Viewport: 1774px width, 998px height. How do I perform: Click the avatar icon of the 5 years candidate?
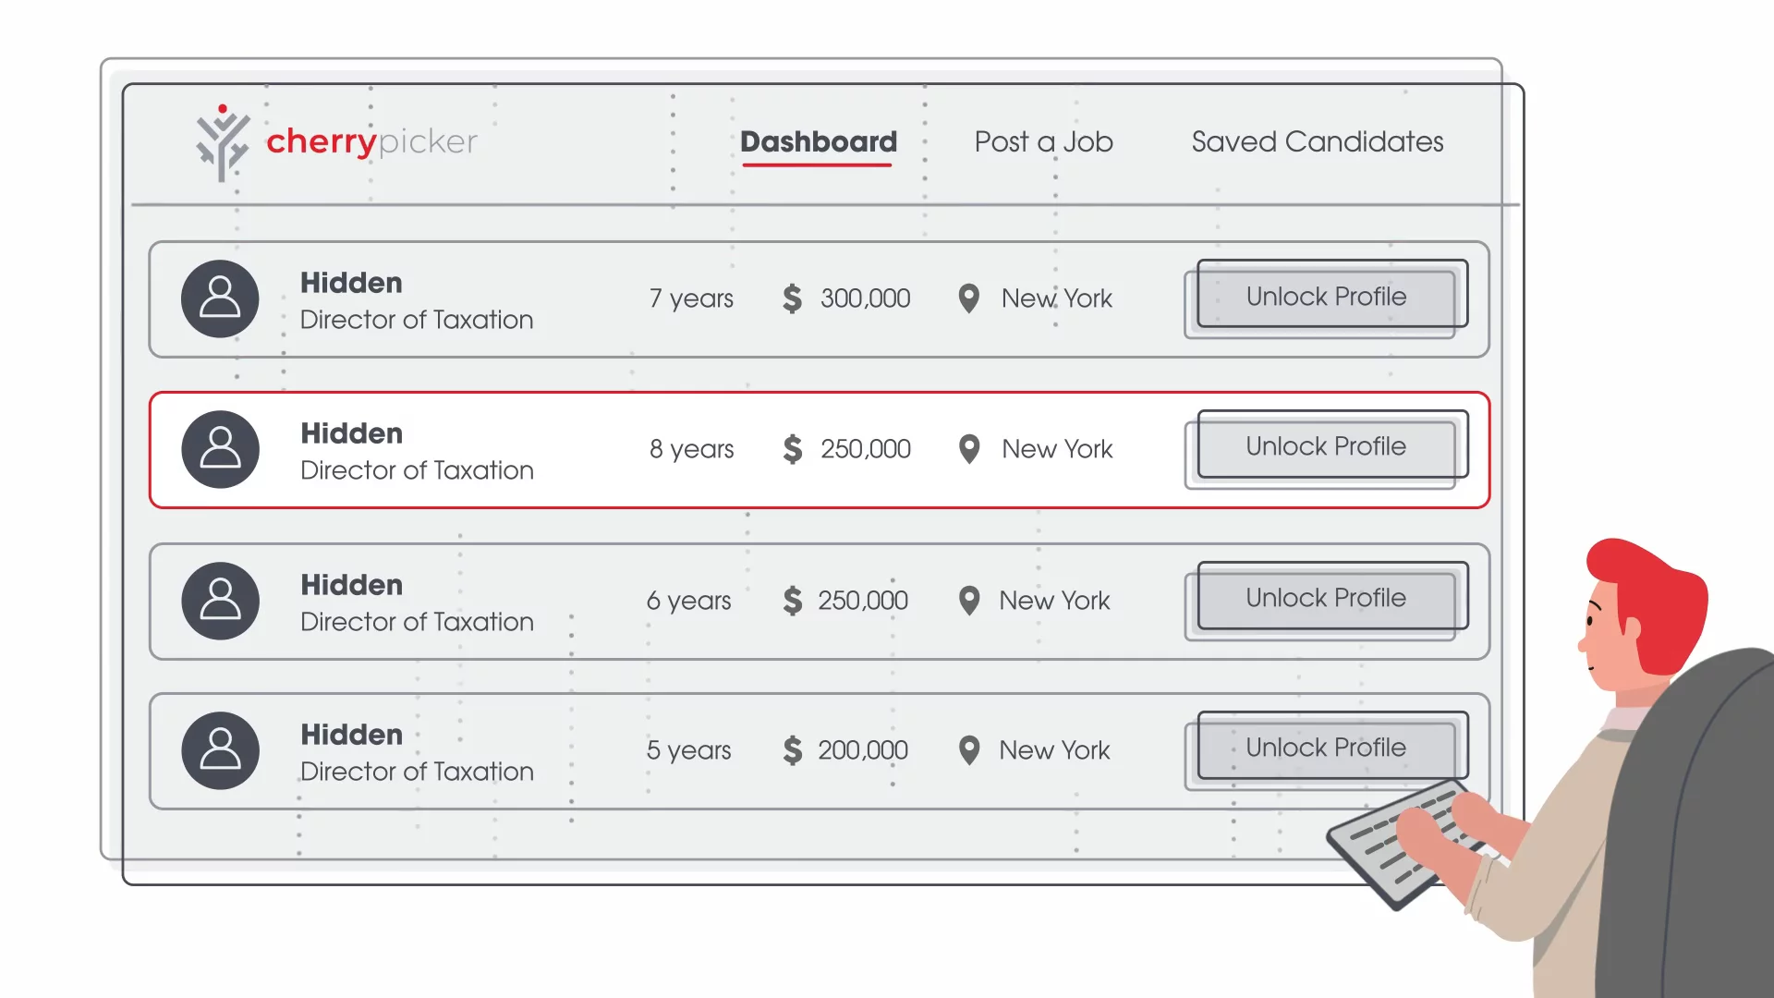tap(220, 750)
